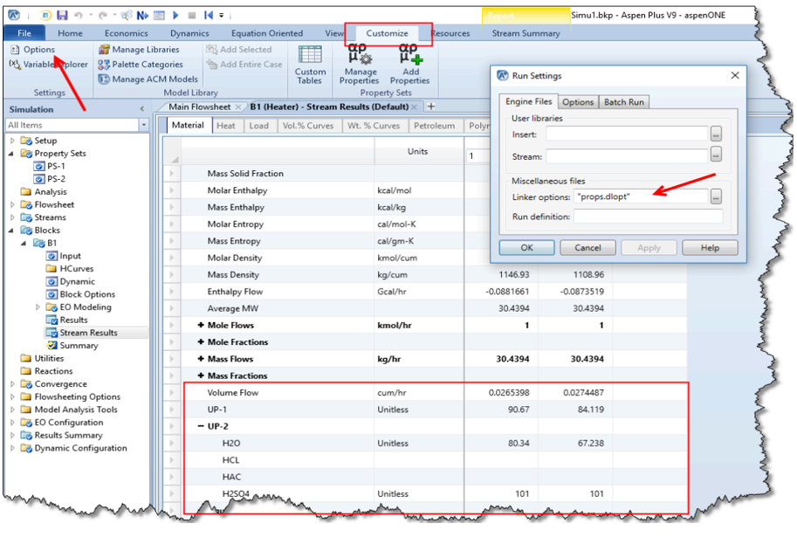Viewport: 797px width, 537px height.
Task: Click the Redo icon in quick access toolbar
Action: click(103, 15)
